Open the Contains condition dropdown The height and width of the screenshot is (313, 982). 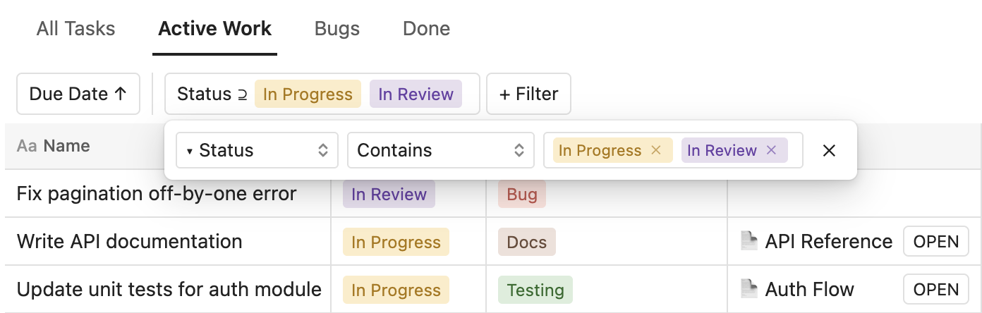tap(440, 150)
